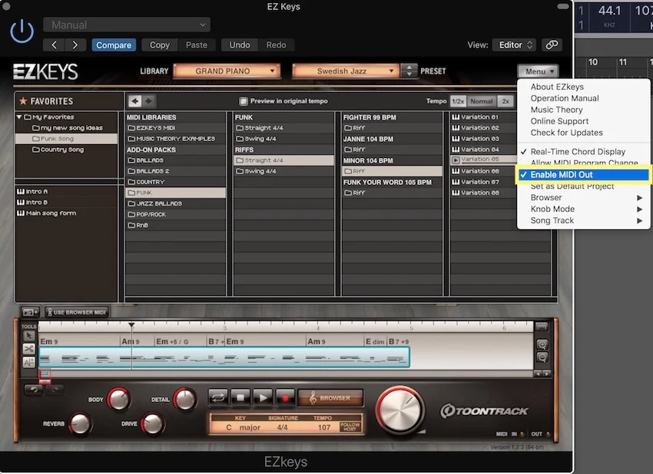The width and height of the screenshot is (653, 474).
Task: Go to the next preset arrow
Action: [75, 45]
